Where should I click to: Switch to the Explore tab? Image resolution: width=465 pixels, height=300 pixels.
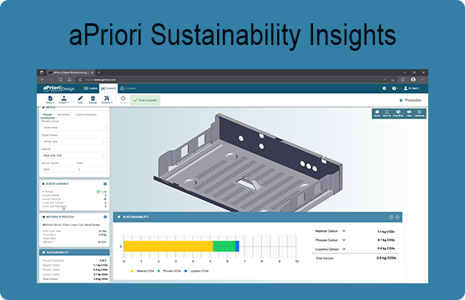(x=90, y=88)
